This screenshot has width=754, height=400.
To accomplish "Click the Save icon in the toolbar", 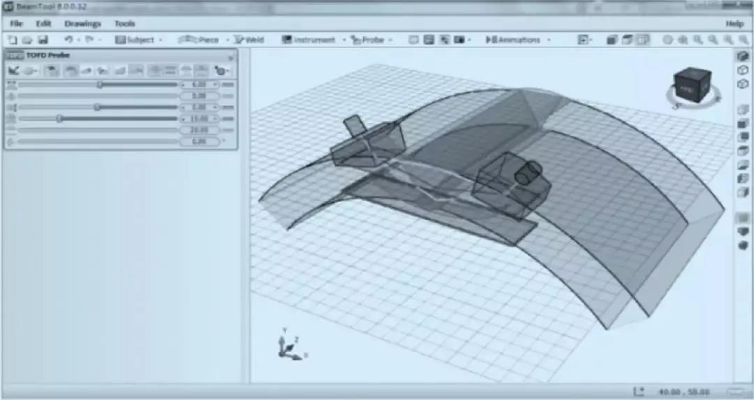I will [x=43, y=40].
